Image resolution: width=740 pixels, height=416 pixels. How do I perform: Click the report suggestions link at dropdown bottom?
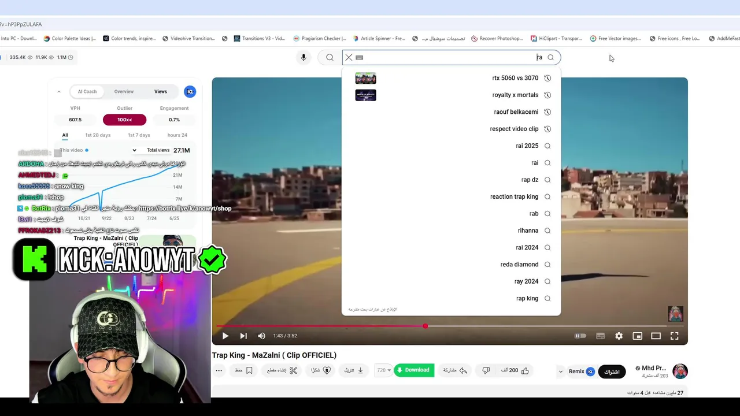(x=373, y=310)
